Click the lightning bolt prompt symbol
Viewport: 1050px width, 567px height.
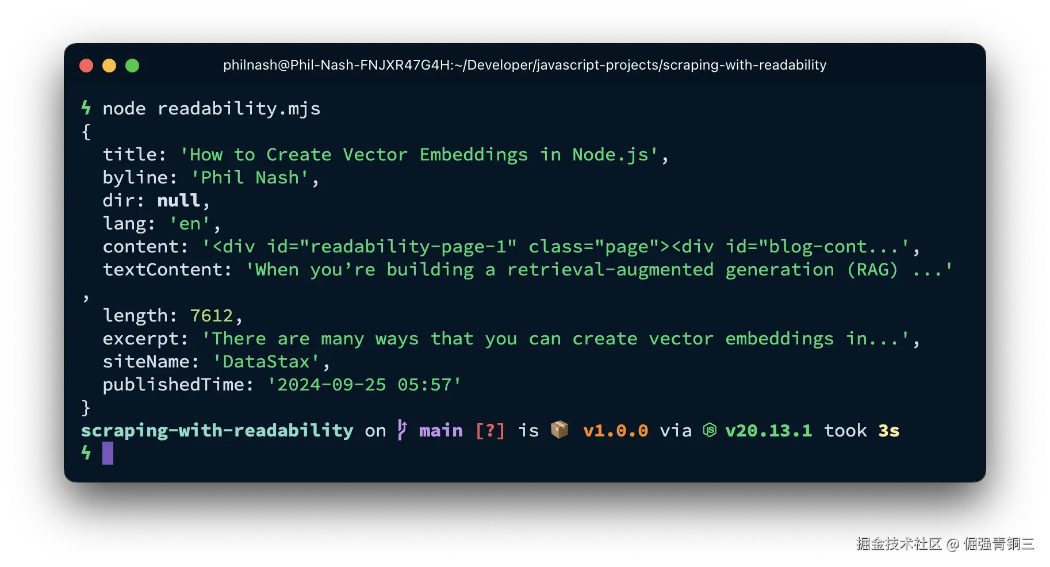point(86,108)
